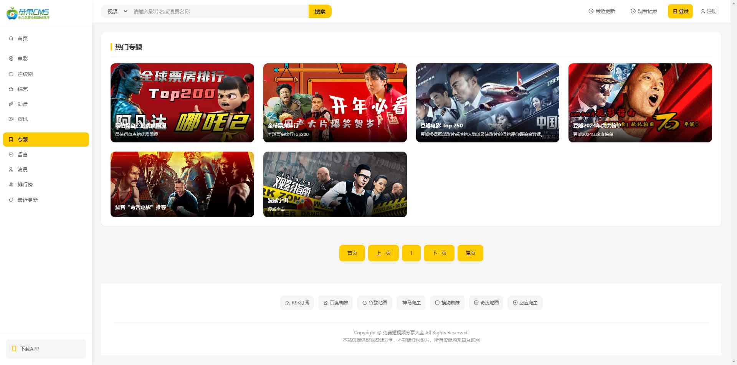The height and width of the screenshot is (365, 737).
Task: Click the phone icon of 下载APP
Action: coord(14,348)
